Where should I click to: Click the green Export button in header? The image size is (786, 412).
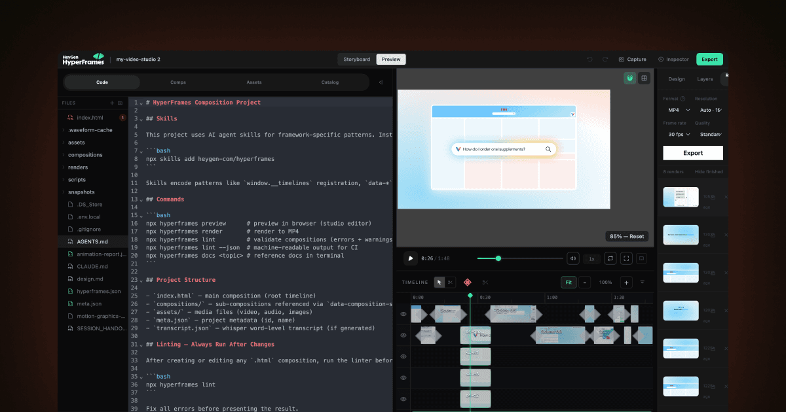coord(709,60)
